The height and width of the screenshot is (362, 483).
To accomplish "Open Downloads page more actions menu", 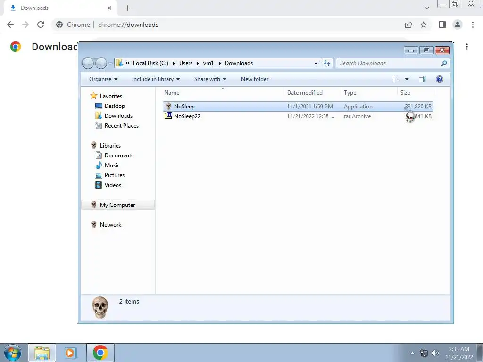I will tap(467, 47).
